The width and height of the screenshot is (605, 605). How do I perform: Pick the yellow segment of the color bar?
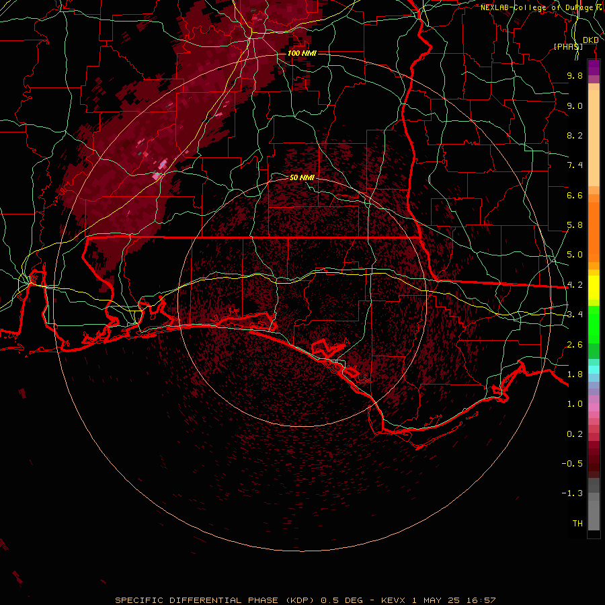coord(594,288)
